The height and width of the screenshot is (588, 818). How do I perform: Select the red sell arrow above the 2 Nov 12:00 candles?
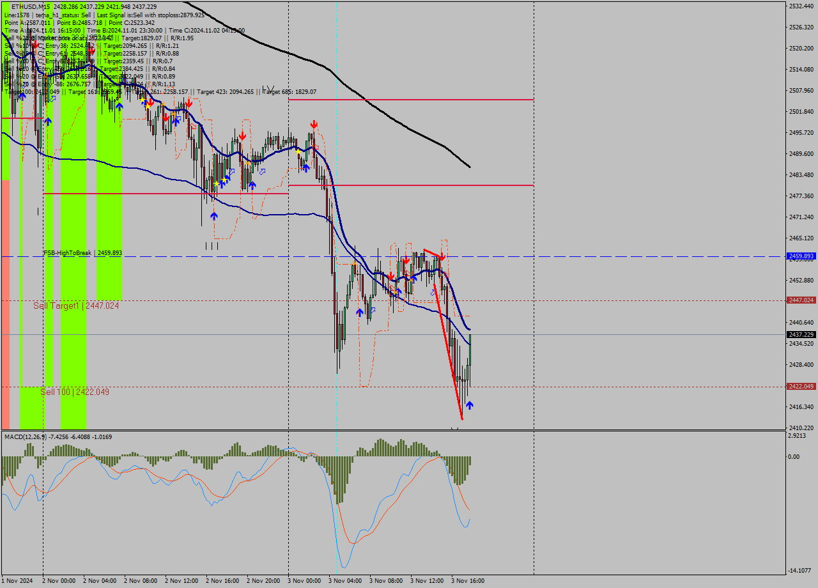(190, 102)
